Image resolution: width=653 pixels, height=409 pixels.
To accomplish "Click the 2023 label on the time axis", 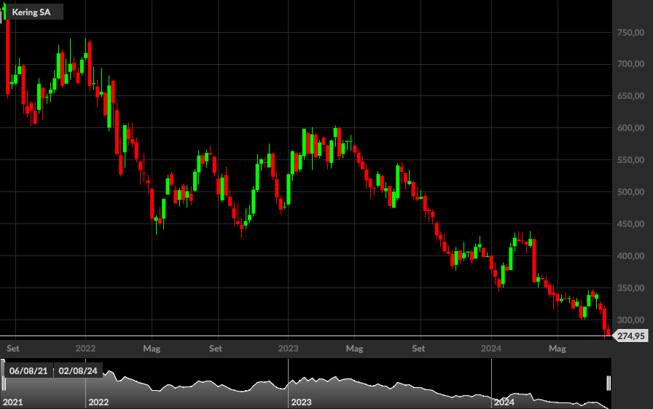I will (288, 349).
